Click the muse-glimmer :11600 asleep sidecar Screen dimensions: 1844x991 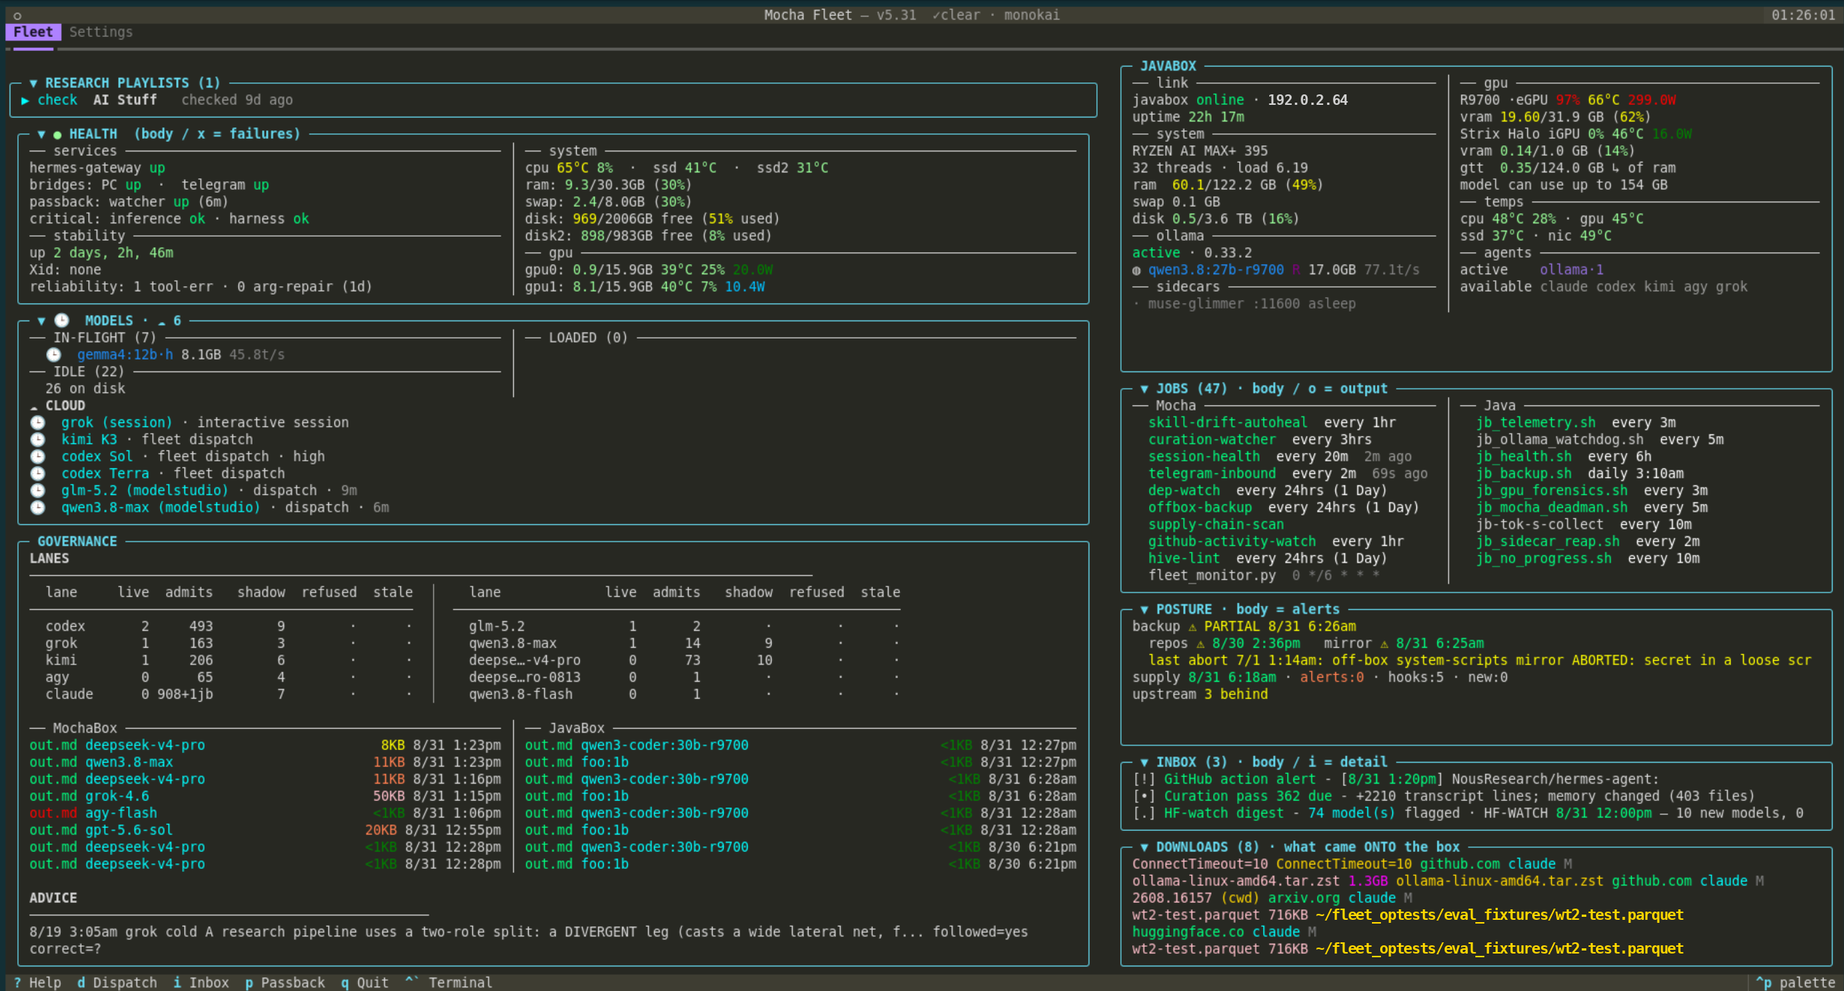[1245, 304]
